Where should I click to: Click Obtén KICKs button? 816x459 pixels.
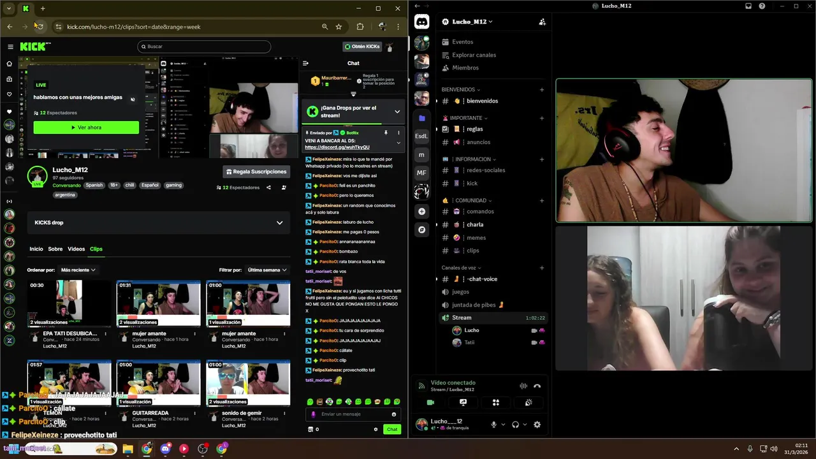click(x=362, y=47)
